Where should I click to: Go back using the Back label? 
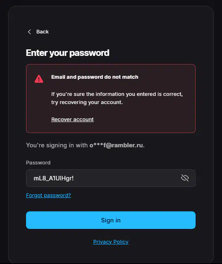coord(42,32)
